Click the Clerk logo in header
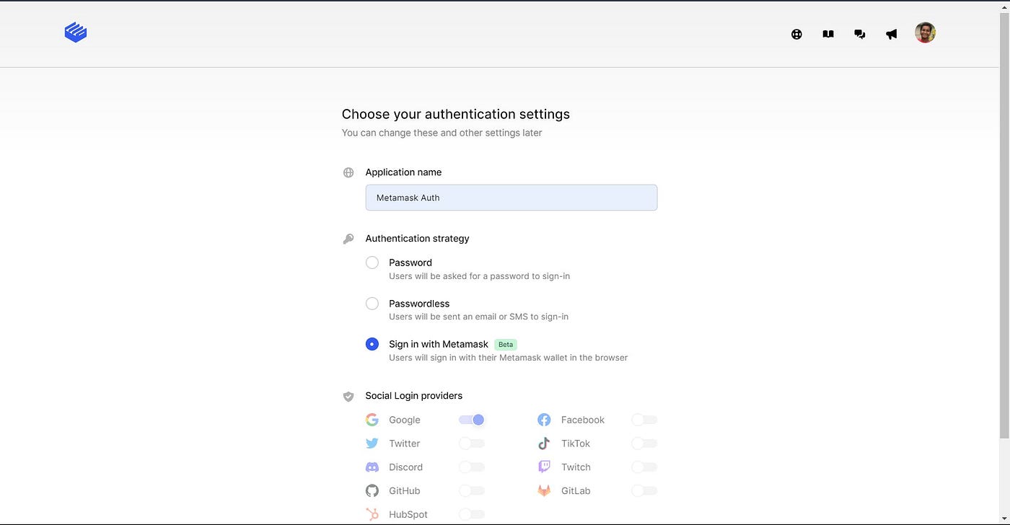Viewport: 1010px width, 525px height. pyautogui.click(x=76, y=32)
